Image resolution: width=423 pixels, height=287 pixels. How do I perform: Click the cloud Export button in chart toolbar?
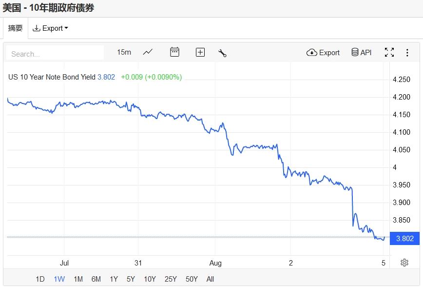coord(323,52)
